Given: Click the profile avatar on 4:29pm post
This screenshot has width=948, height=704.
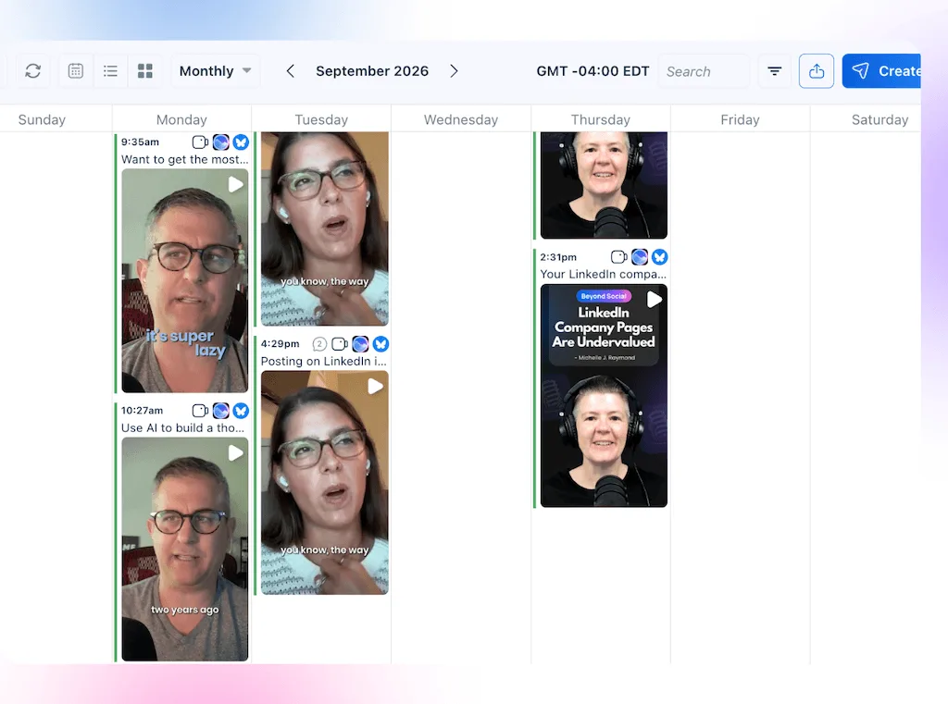Looking at the screenshot, I should [x=360, y=344].
